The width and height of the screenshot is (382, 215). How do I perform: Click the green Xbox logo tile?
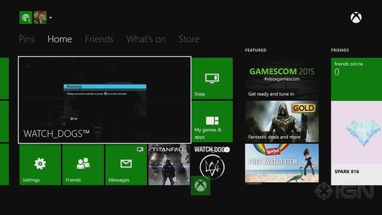[201, 186]
